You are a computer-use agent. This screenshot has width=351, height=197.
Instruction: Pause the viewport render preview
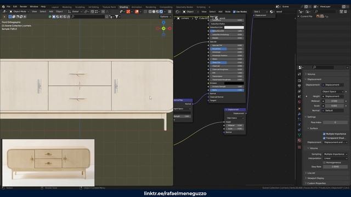[169, 11]
